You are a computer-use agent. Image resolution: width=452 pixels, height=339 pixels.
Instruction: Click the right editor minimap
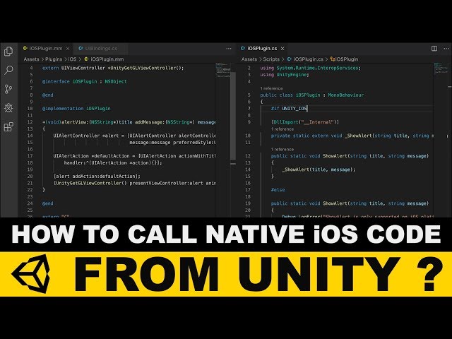point(440,69)
